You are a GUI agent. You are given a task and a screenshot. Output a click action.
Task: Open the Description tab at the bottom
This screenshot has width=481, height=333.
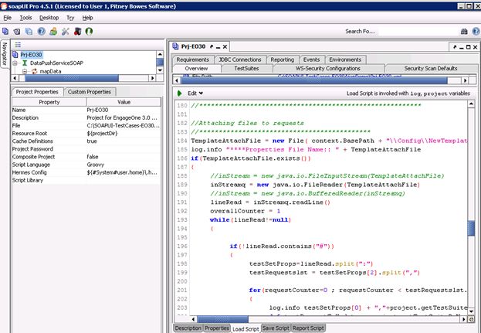[188, 328]
